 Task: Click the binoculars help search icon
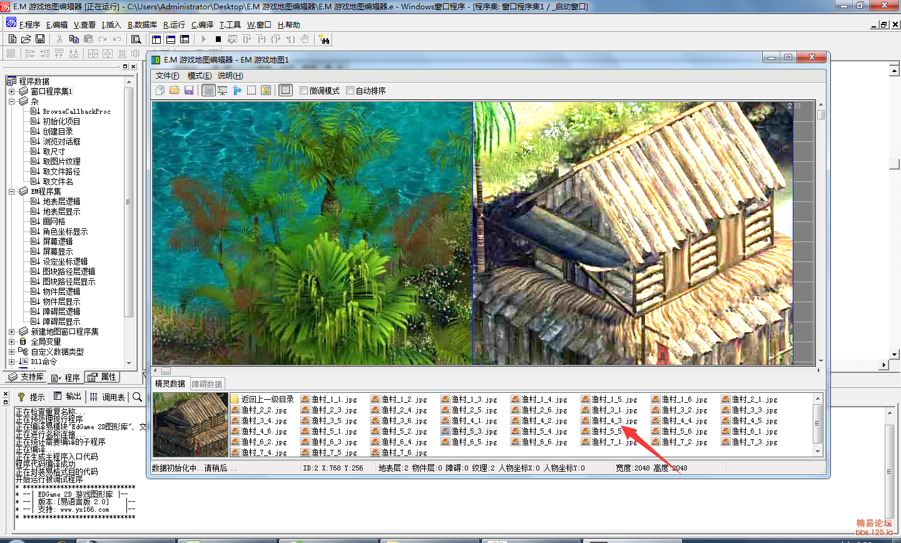click(324, 39)
